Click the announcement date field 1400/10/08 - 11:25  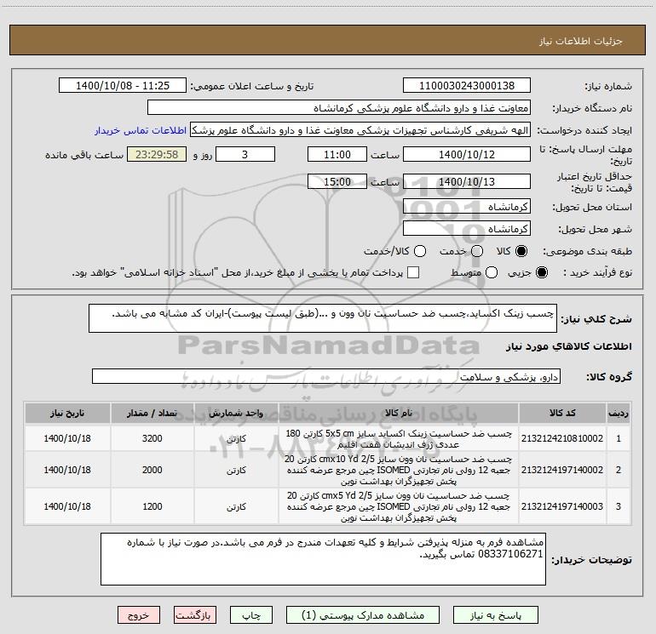[x=123, y=86]
